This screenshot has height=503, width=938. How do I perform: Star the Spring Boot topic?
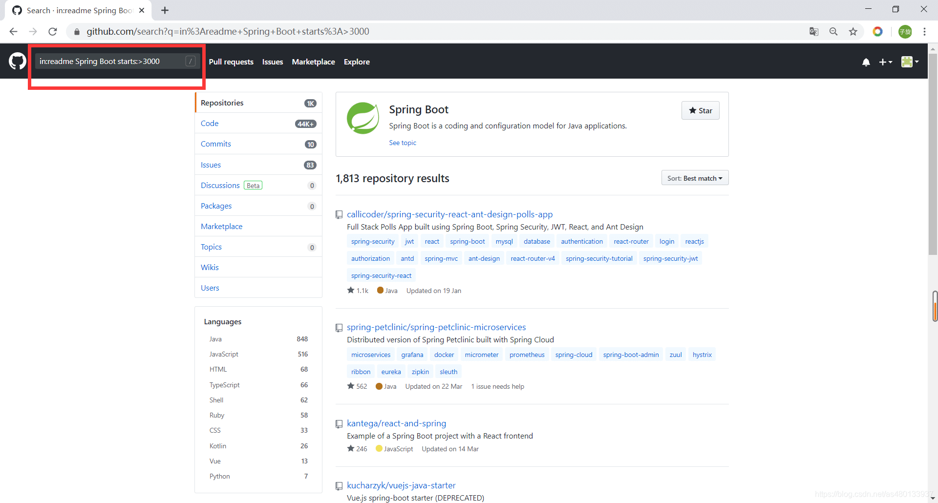pos(700,110)
